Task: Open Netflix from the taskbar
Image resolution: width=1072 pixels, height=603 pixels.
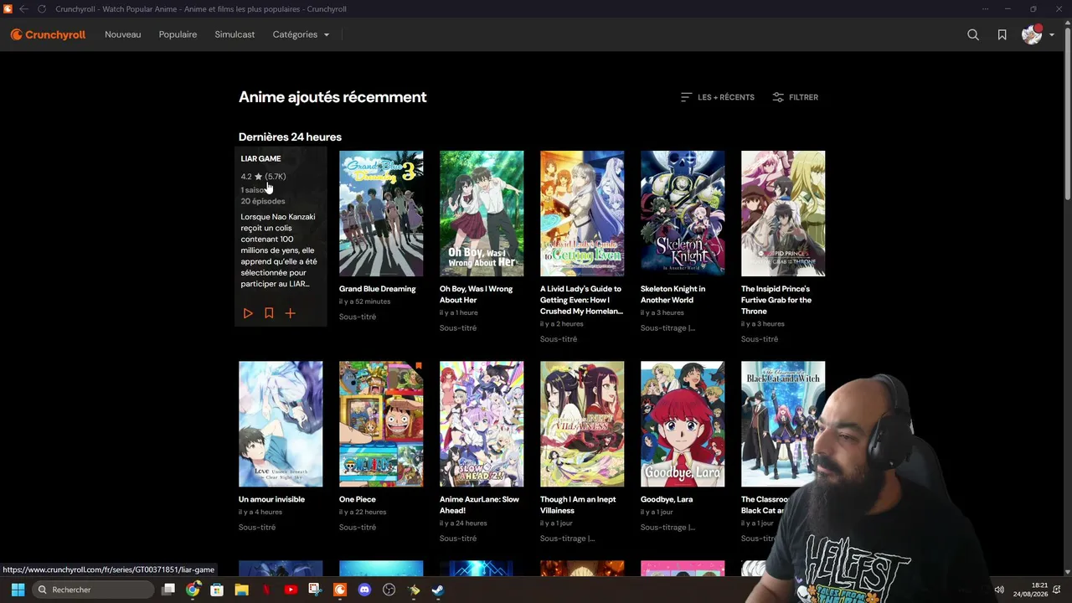Action: click(x=266, y=590)
